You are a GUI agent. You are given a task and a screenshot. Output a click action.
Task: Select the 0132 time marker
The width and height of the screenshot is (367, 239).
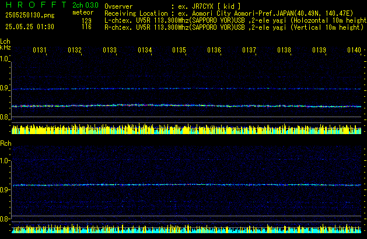75,50
